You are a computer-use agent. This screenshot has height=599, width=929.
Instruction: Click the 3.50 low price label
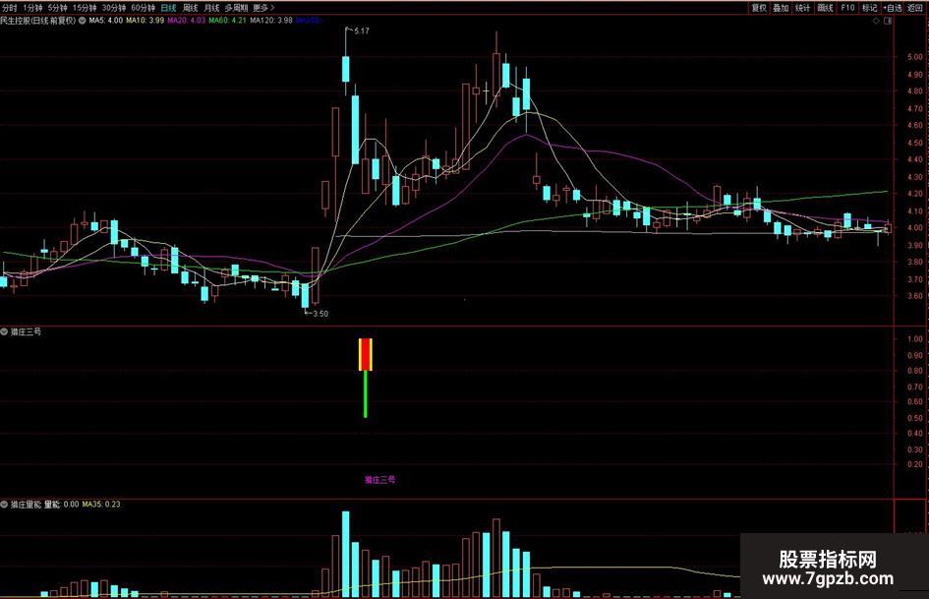point(320,314)
